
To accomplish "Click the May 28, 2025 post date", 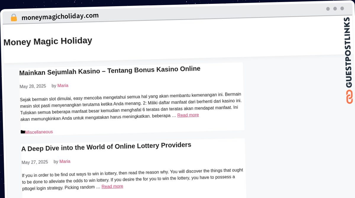I will coord(33,86).
